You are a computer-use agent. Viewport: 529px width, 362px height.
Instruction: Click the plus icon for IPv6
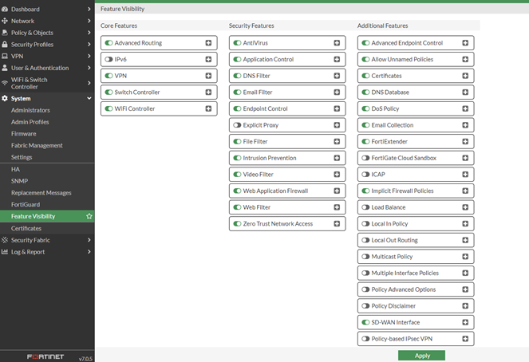208,59
